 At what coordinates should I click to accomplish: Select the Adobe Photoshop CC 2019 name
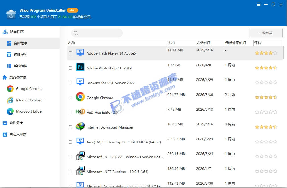(x=109, y=68)
